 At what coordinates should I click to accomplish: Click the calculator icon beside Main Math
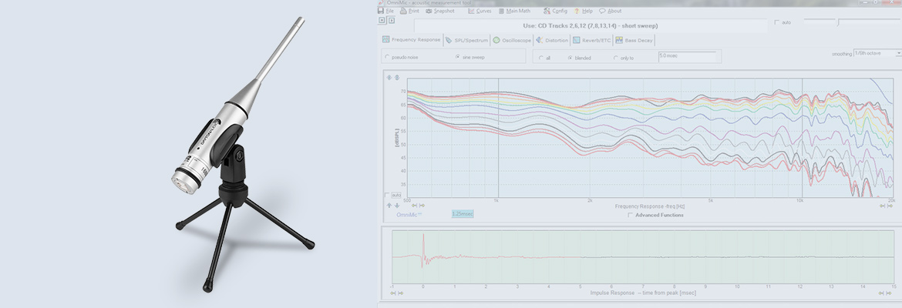[x=502, y=11]
